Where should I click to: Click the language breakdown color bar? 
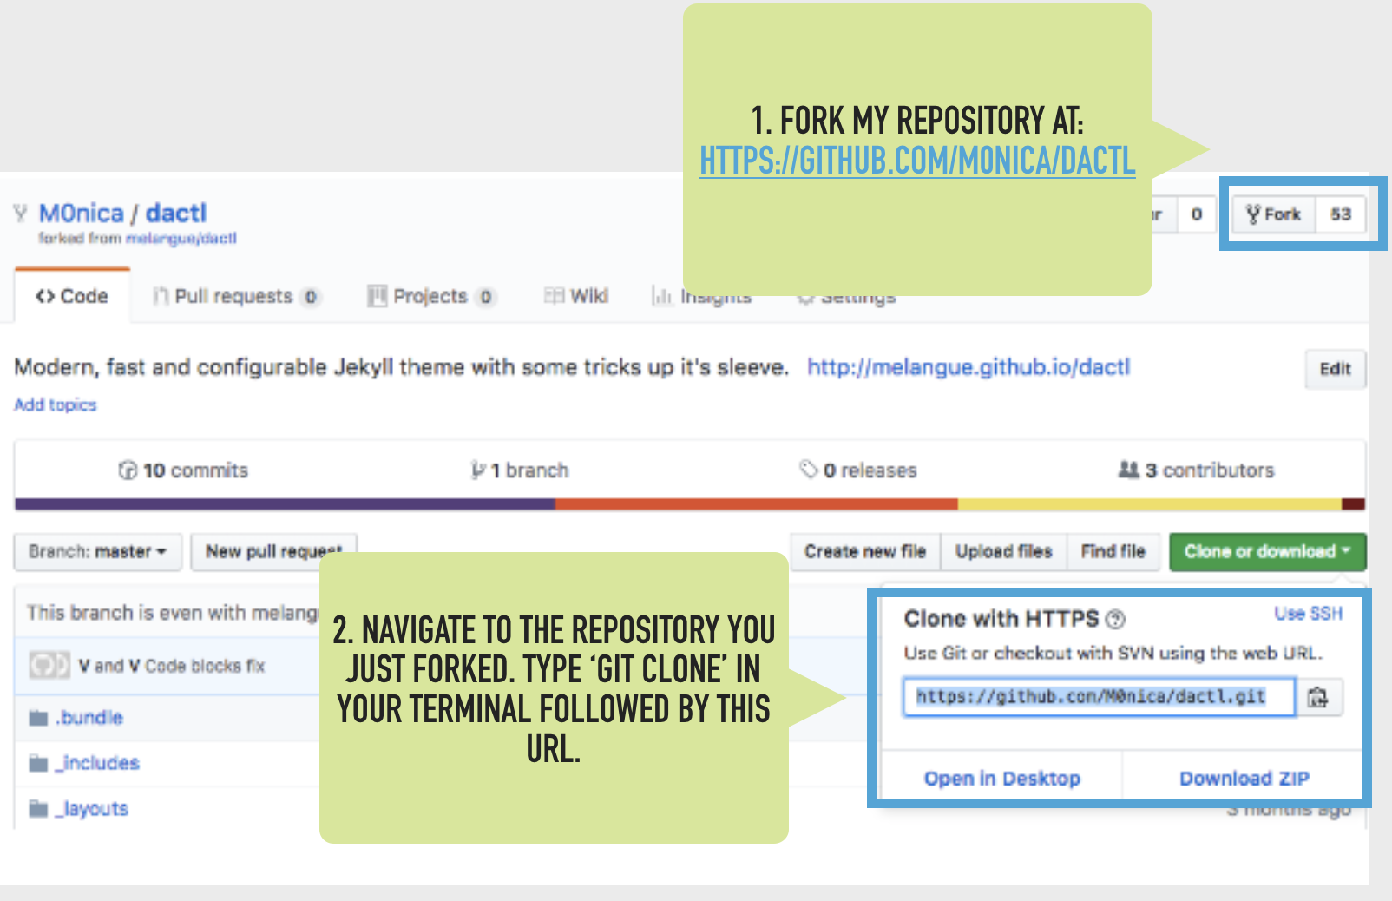click(690, 504)
